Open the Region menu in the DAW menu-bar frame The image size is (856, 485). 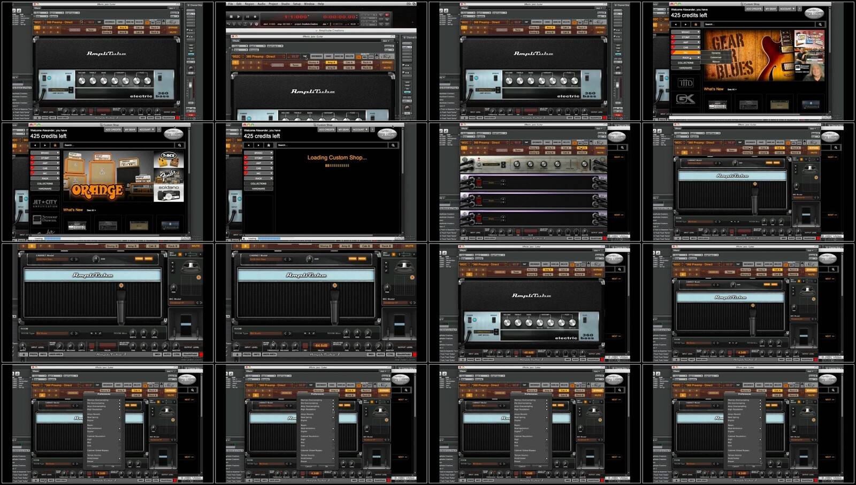(249, 4)
